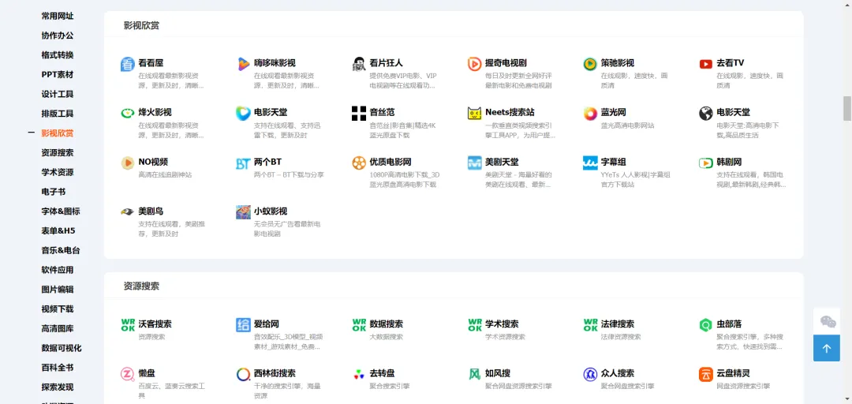Click the Neets搜索站 cat icon

tap(474, 114)
